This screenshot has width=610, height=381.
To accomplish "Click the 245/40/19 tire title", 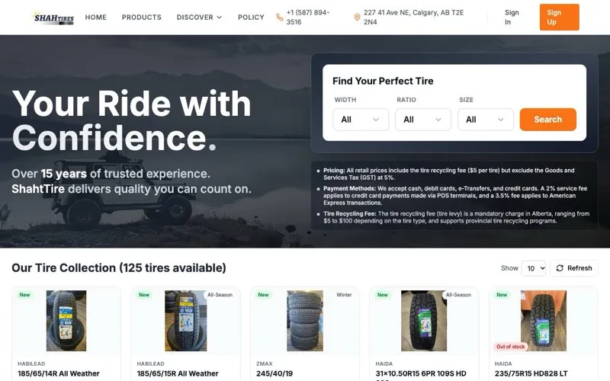I will 274,373.
